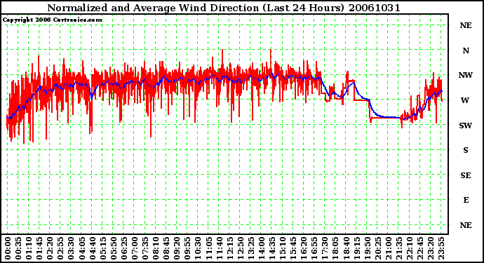Click the NW direction label
This screenshot has height=263, width=484.
pos(466,75)
